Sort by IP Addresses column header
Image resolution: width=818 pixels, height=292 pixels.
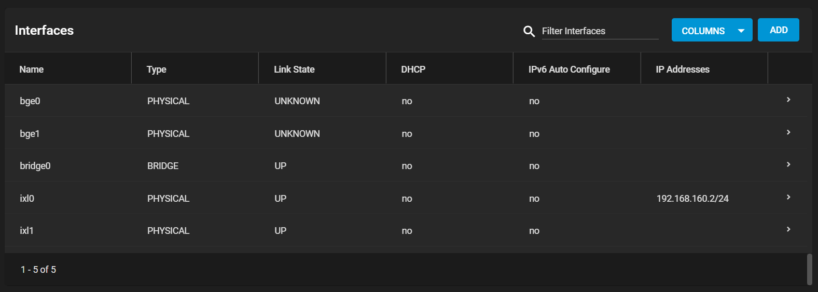click(682, 69)
